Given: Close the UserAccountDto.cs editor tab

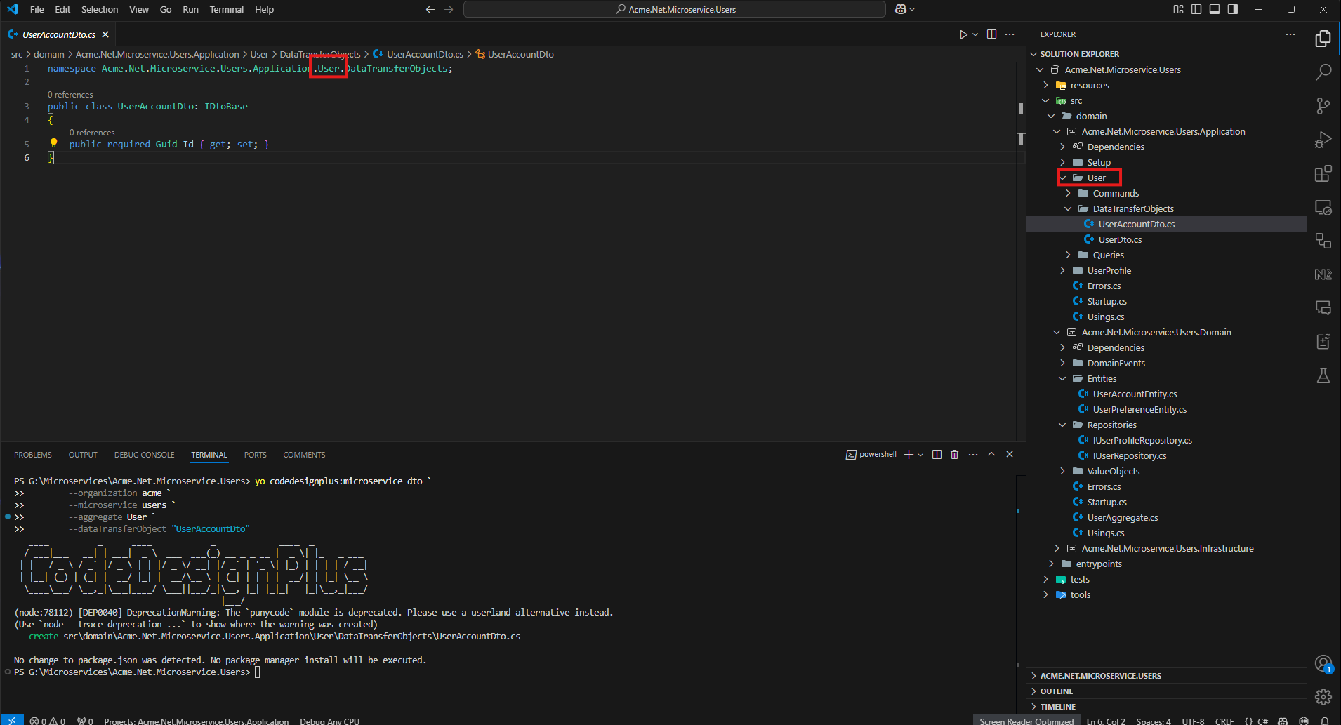Looking at the screenshot, I should (105, 34).
